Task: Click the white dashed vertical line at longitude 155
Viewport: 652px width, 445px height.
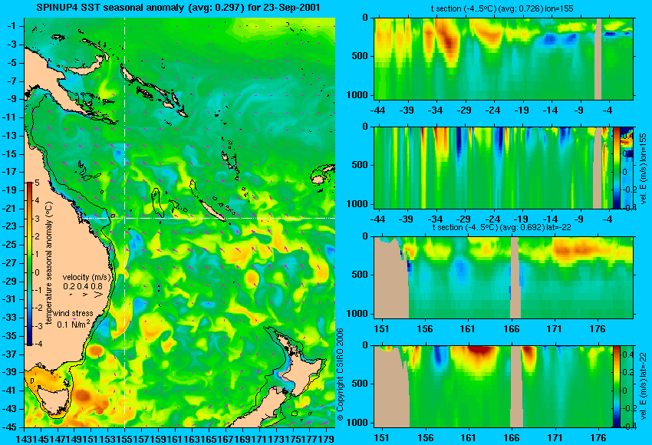Action: (124, 222)
